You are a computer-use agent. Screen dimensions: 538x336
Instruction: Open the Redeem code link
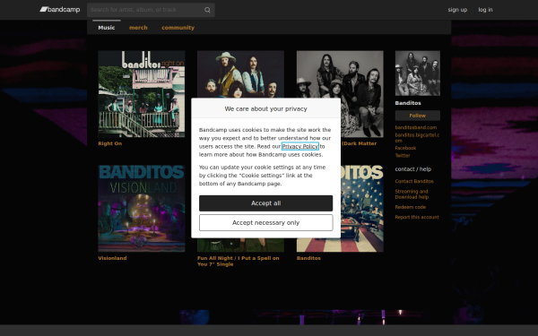tap(411, 207)
